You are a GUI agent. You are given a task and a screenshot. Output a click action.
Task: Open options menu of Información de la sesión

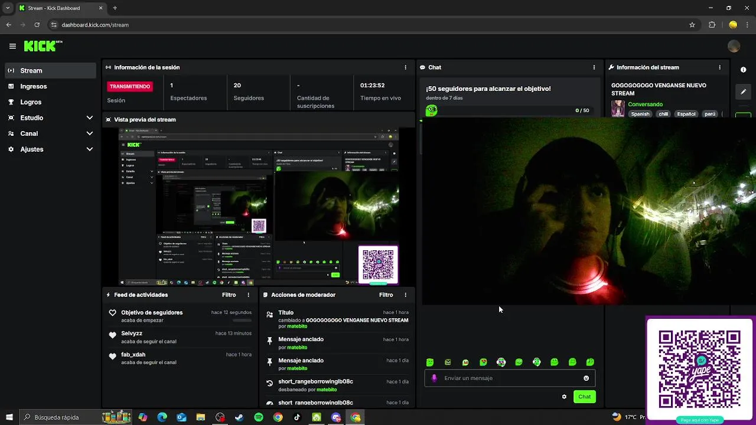click(405, 67)
